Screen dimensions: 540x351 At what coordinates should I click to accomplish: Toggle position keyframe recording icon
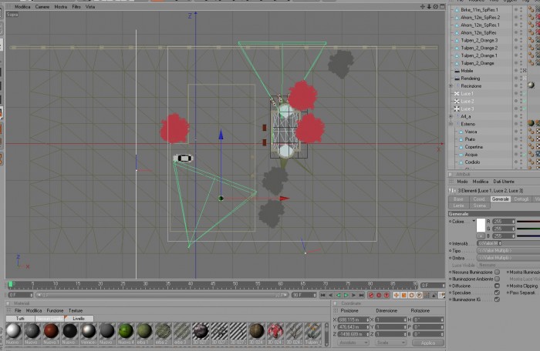pyautogui.click(x=397, y=295)
